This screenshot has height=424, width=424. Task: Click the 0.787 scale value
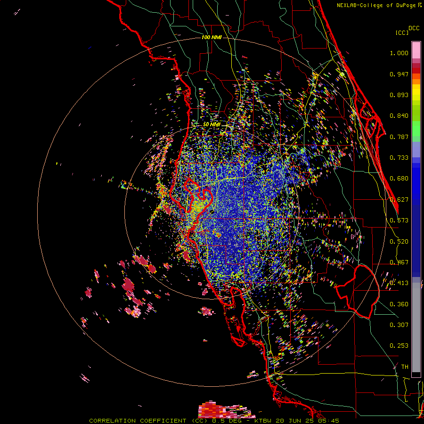(x=399, y=137)
